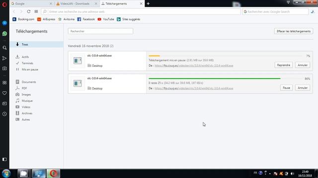The width and height of the screenshot is (318, 178).
Task: Close the VideoLAN - Downloads tab
Action: pyautogui.click(x=96, y=3)
